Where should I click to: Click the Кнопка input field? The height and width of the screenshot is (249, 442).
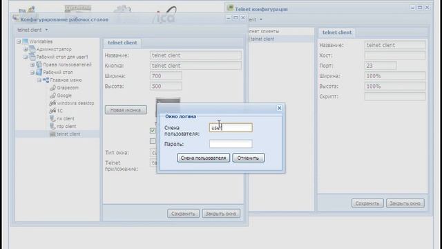click(195, 66)
